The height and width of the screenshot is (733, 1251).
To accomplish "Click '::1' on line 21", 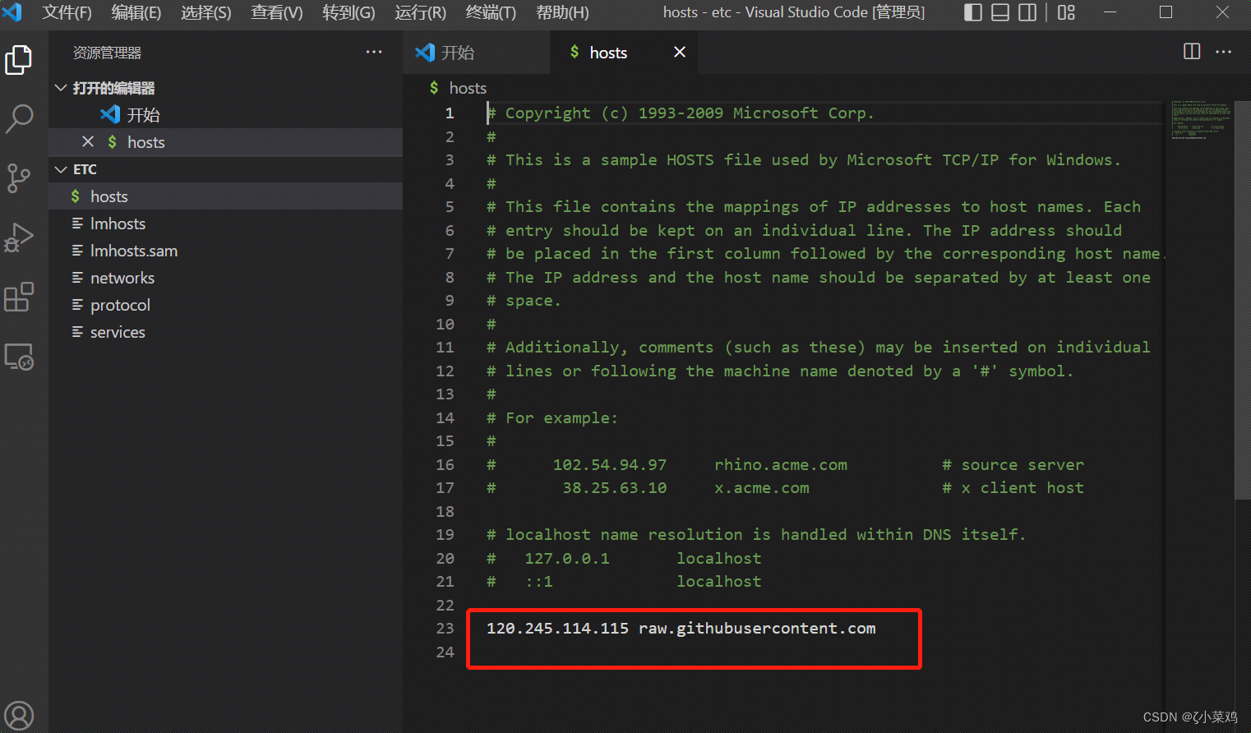I will (539, 582).
